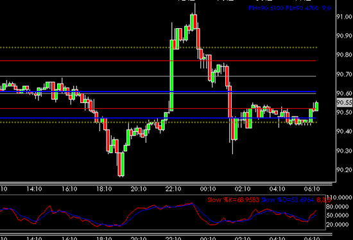353x240 pixels.
Task: Click 22:10 on the price chart time axis
Action: pyautogui.click(x=173, y=189)
